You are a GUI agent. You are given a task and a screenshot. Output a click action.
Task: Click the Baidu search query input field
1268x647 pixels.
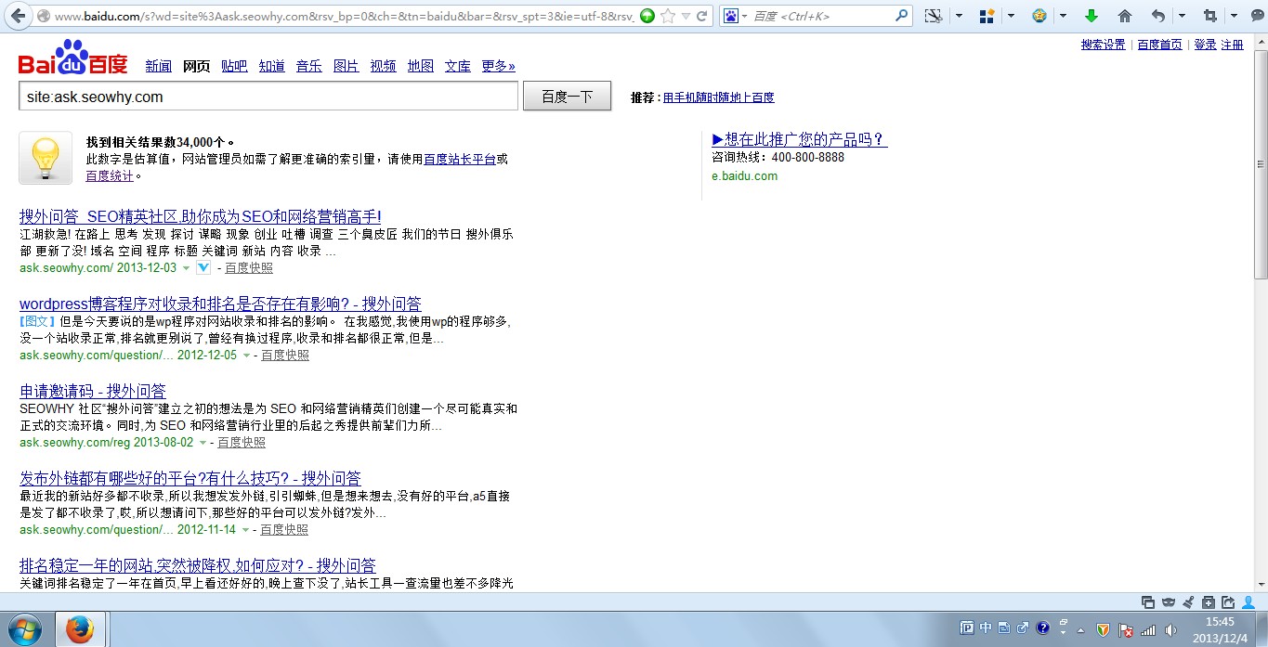(268, 97)
